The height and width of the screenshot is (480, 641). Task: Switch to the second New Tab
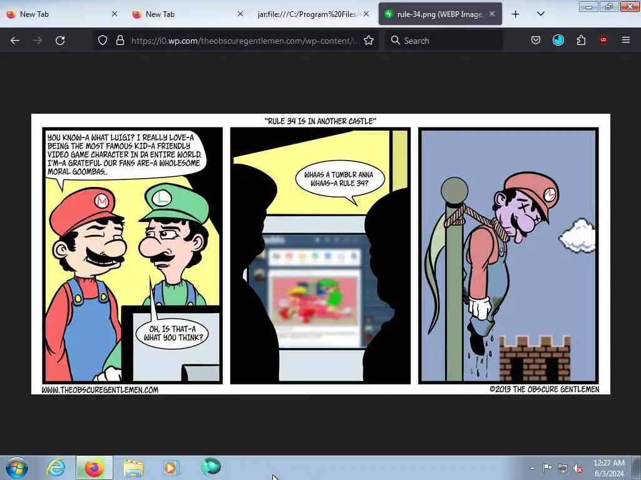[188, 14]
